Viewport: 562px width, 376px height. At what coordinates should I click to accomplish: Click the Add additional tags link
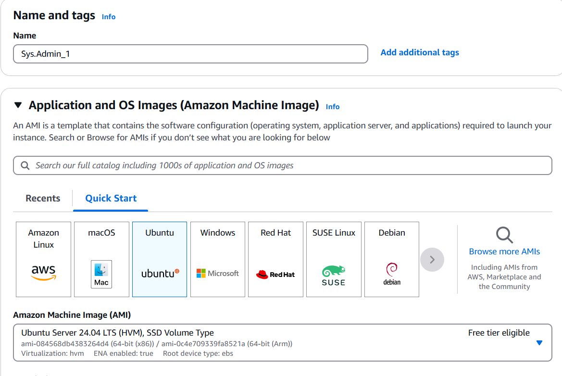[x=420, y=52]
